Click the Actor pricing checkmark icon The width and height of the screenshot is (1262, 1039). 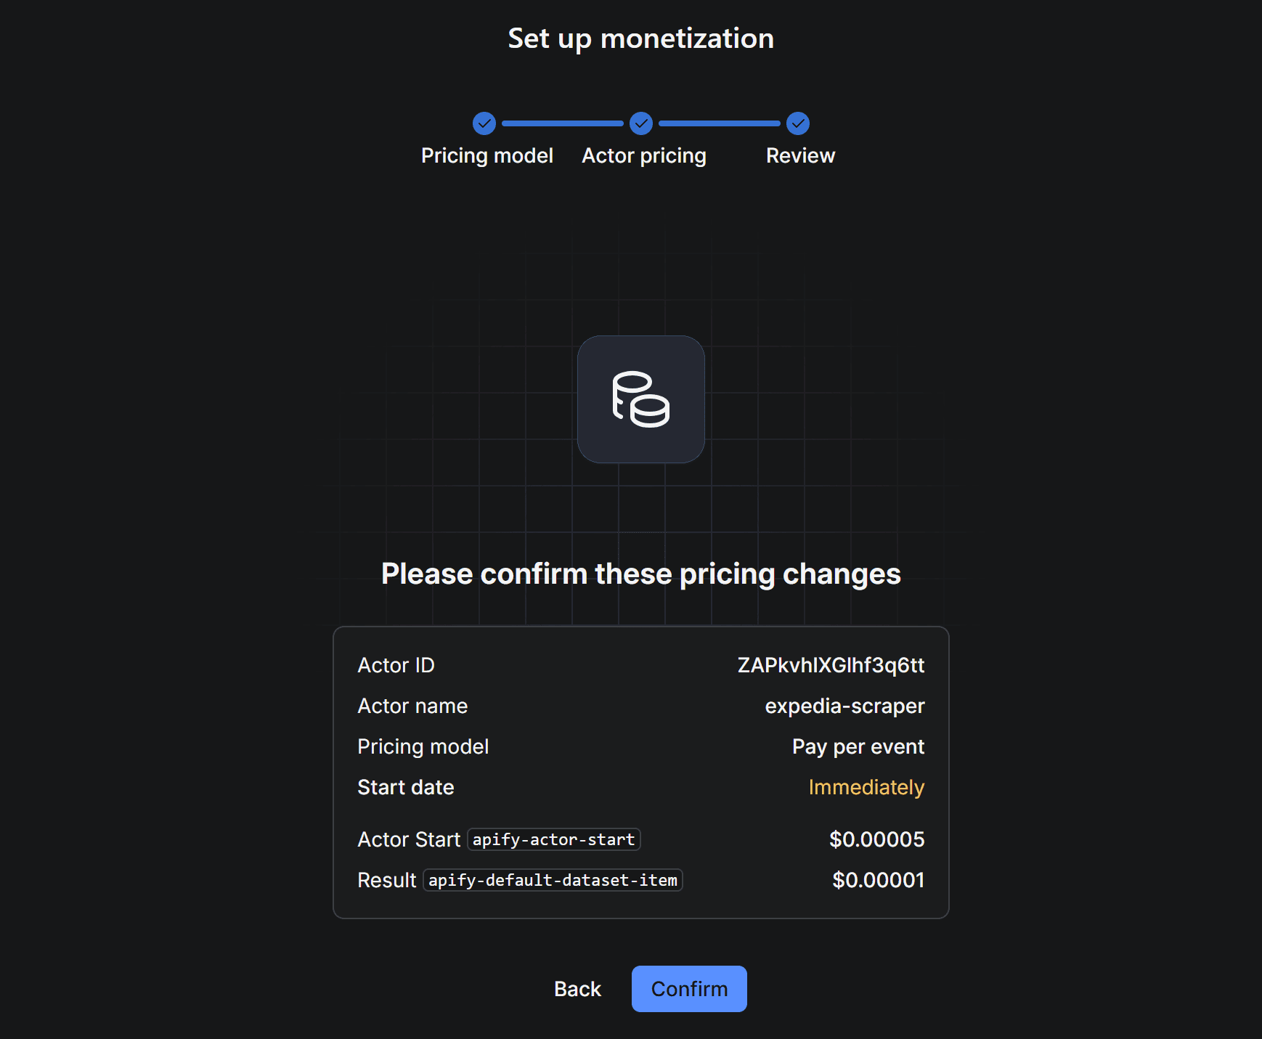[x=640, y=123]
